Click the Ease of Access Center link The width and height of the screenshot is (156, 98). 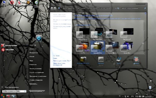(x=59, y=64)
